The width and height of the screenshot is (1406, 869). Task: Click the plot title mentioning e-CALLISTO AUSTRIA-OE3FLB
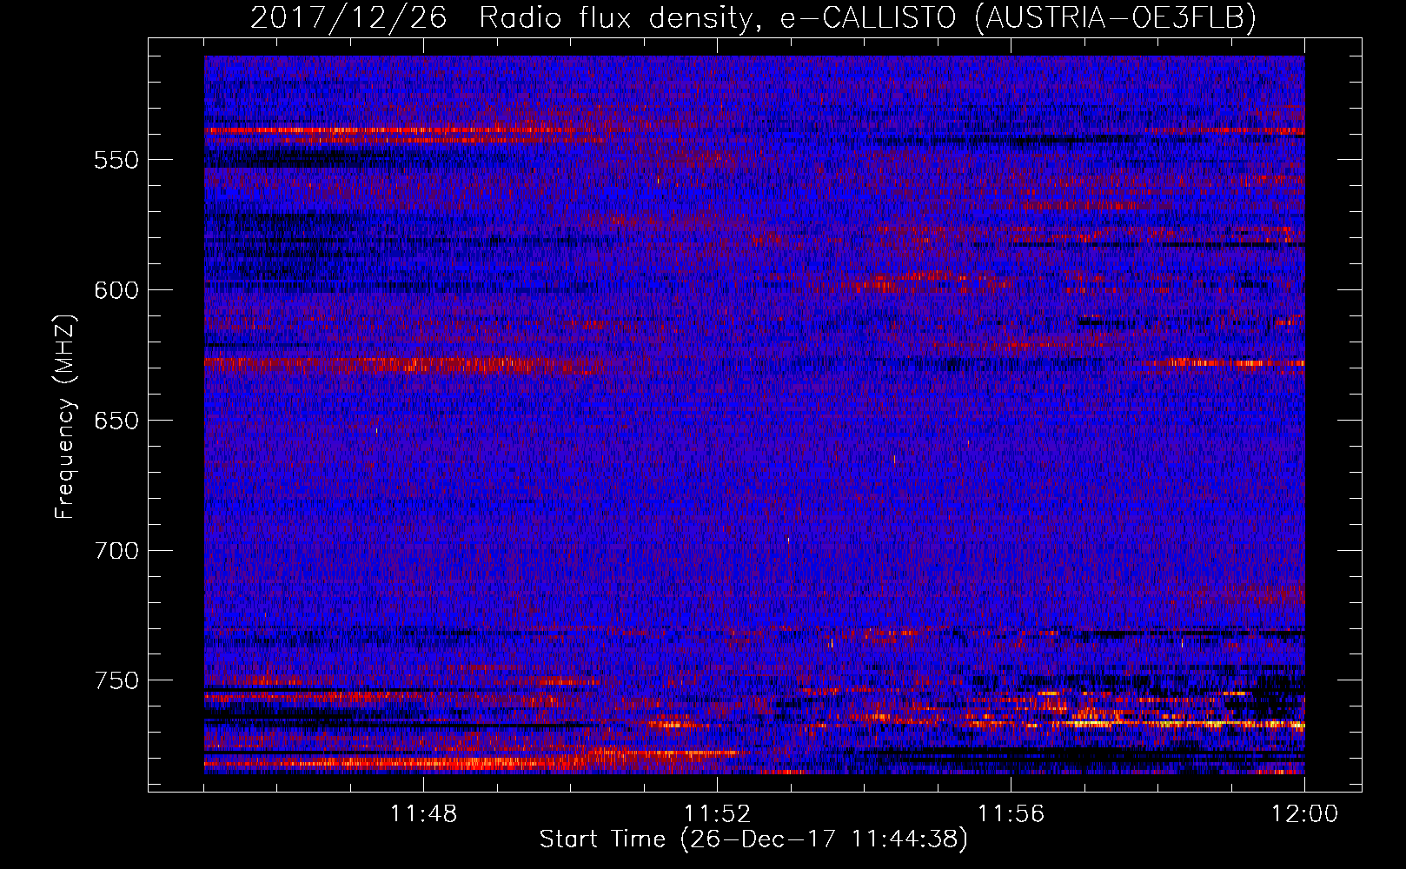(x=753, y=17)
